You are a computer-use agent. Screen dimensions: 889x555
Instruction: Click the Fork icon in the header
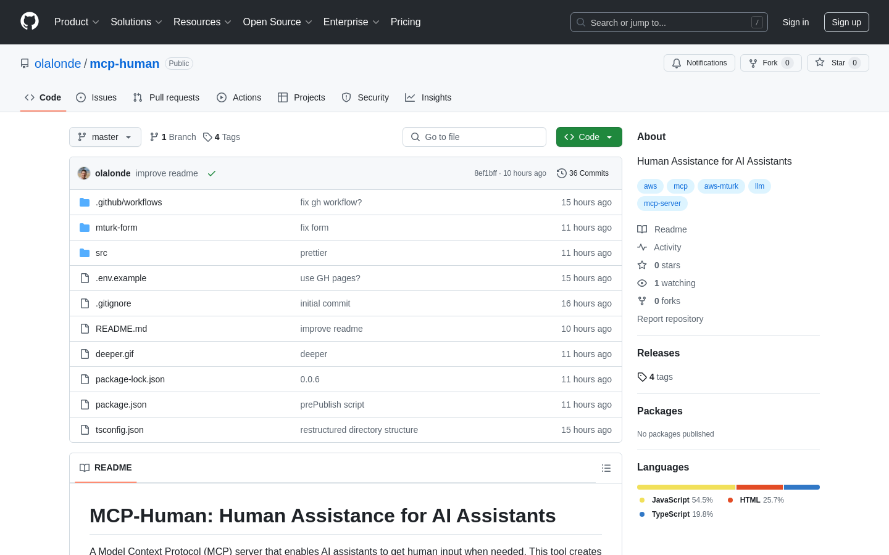point(753,63)
